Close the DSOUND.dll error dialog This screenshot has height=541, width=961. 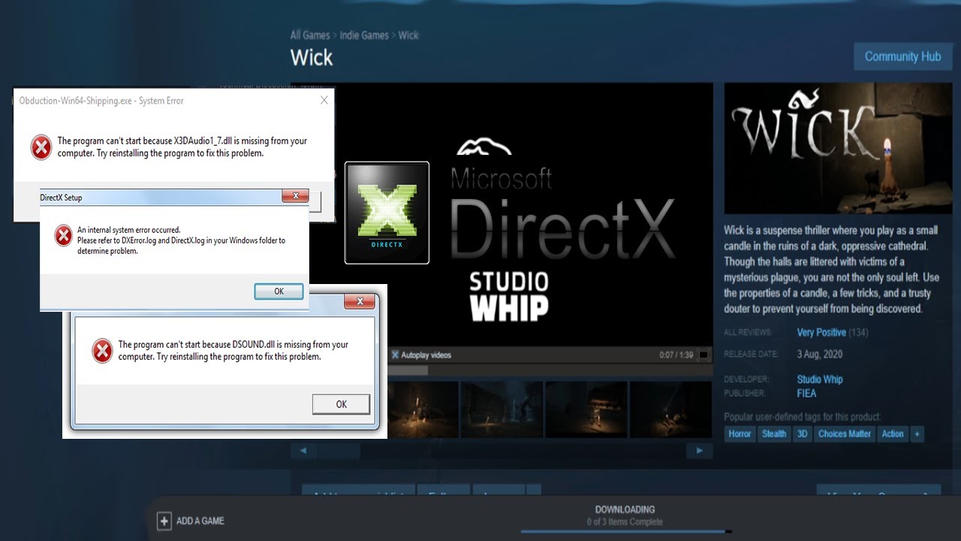(360, 301)
